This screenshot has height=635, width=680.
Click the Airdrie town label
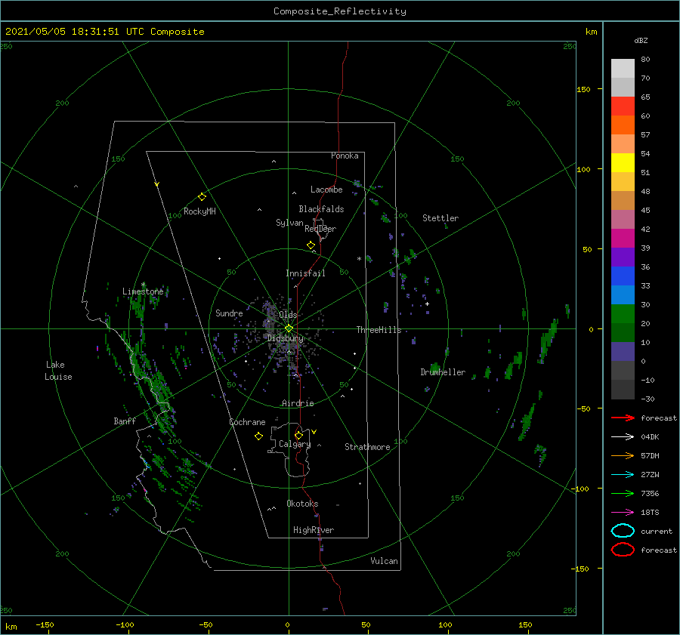pos(298,403)
